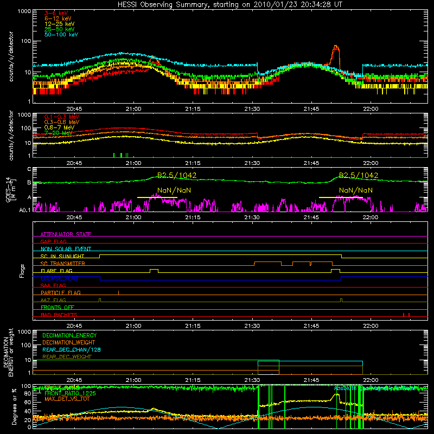Select the SC_TRANSMITTER flag label

[x=62, y=264]
